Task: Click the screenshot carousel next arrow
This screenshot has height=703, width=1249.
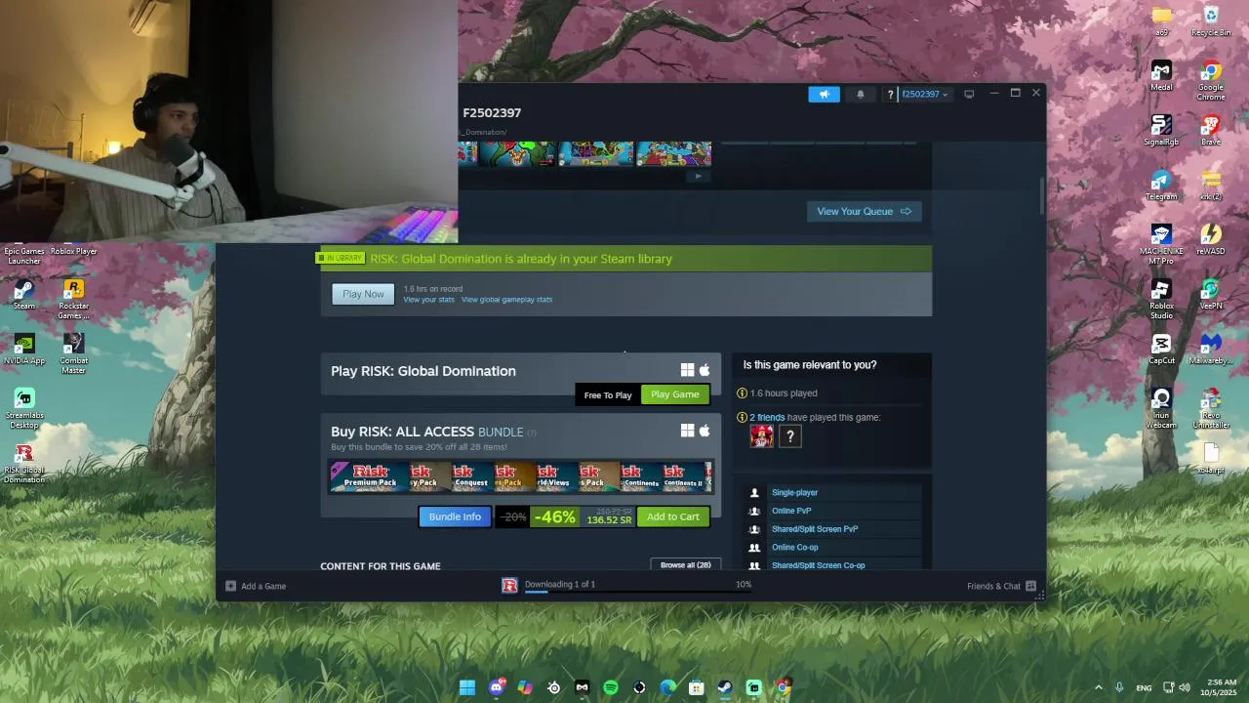Action: [x=698, y=176]
